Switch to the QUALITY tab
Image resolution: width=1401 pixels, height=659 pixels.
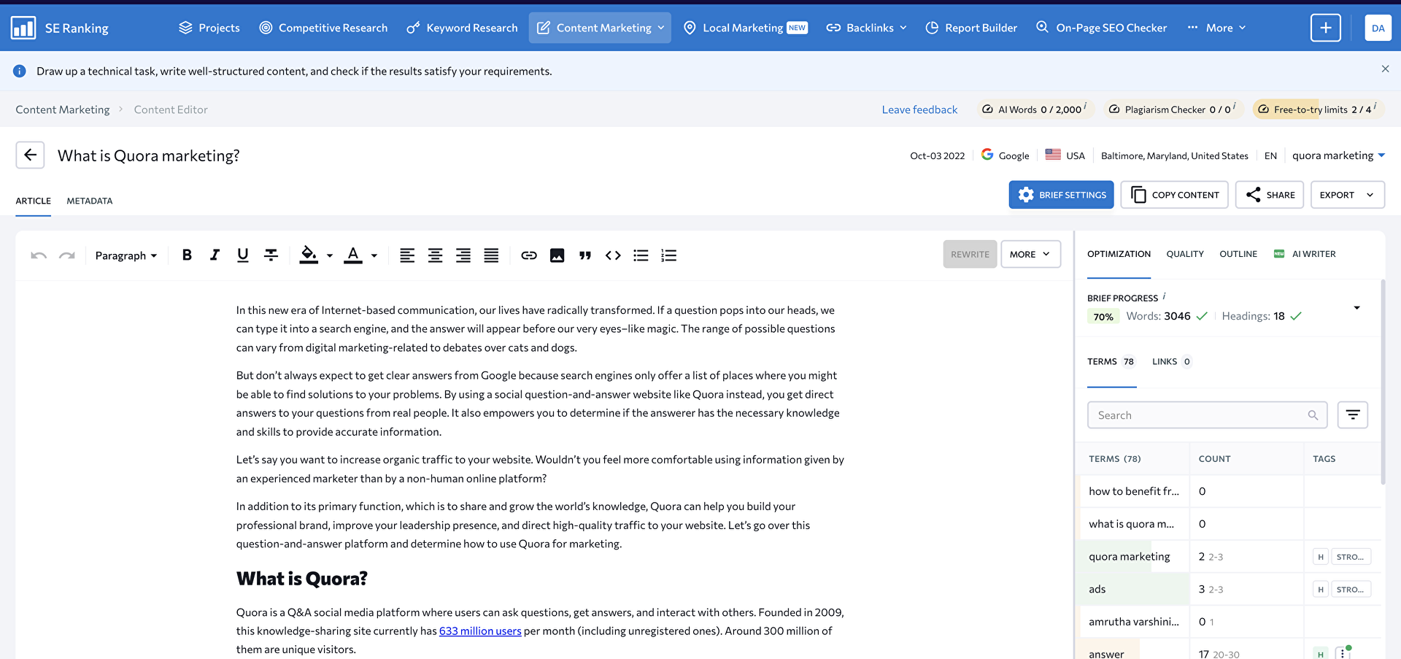(1184, 254)
